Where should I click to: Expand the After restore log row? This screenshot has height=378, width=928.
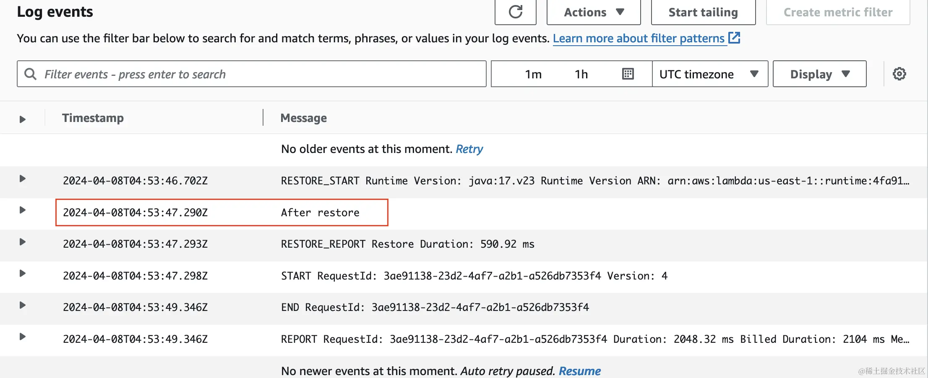click(x=23, y=210)
